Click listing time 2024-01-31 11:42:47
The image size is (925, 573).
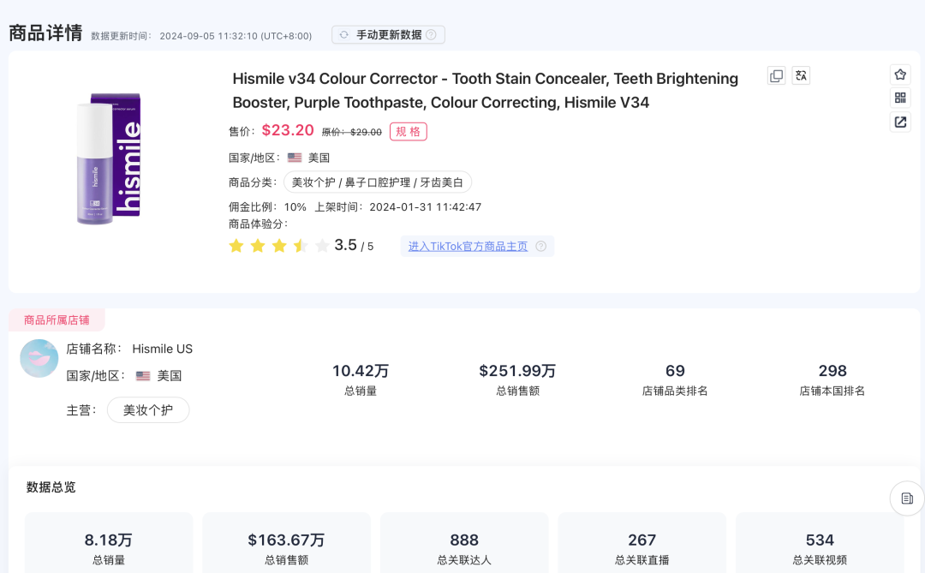point(426,207)
